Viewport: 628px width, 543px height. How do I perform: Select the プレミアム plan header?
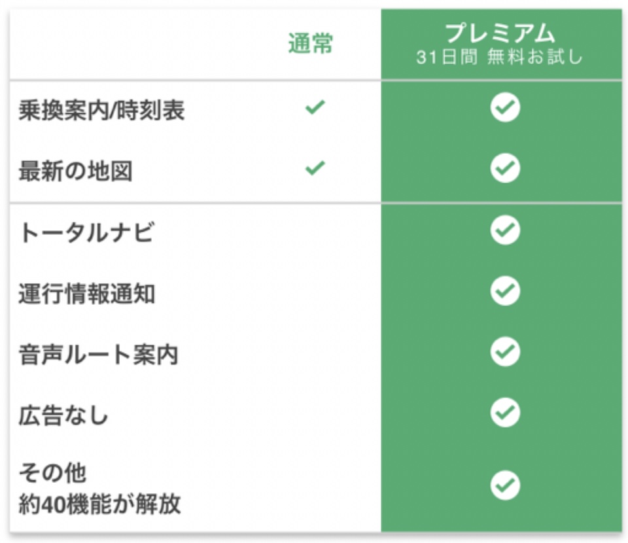click(x=500, y=33)
